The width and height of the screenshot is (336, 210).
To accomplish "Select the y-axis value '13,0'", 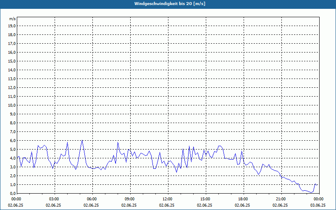I will tap(12, 79).
